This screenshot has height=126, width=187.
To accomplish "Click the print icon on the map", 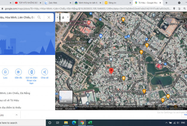I will 63,18.
